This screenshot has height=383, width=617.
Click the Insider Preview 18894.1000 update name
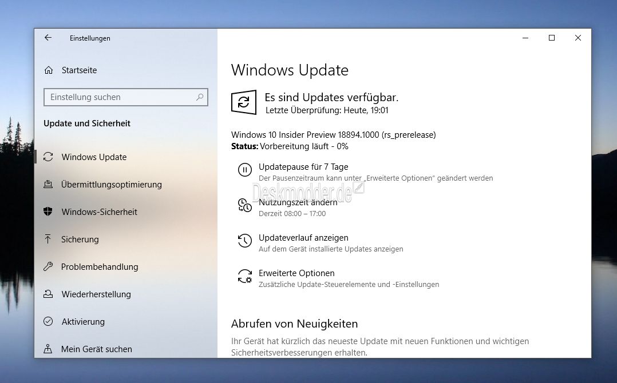click(x=333, y=135)
